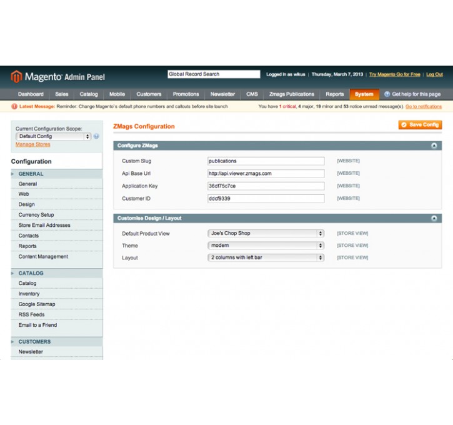
Task: Open the Mobile menu
Action: (x=117, y=94)
